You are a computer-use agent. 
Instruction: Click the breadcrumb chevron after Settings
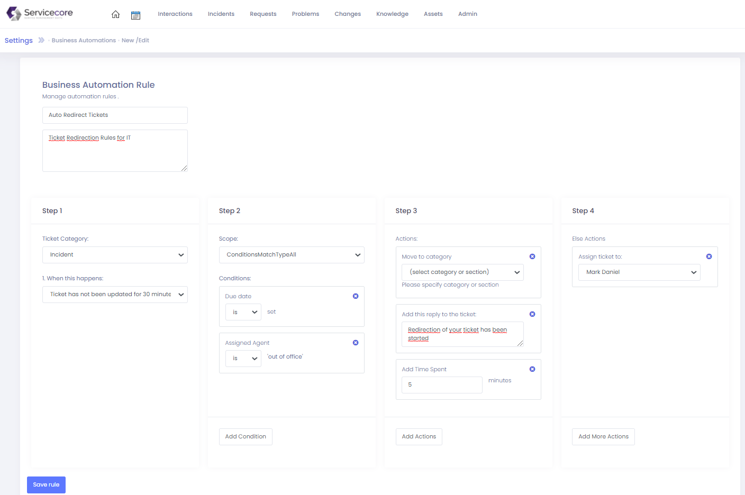41,40
